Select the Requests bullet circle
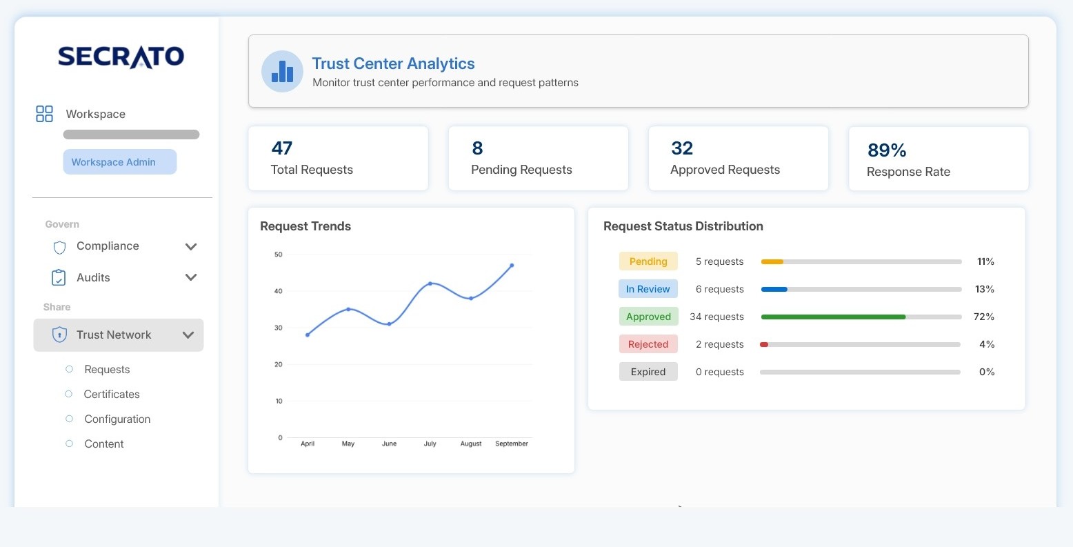Image resolution: width=1073 pixels, height=547 pixels. (x=69, y=369)
